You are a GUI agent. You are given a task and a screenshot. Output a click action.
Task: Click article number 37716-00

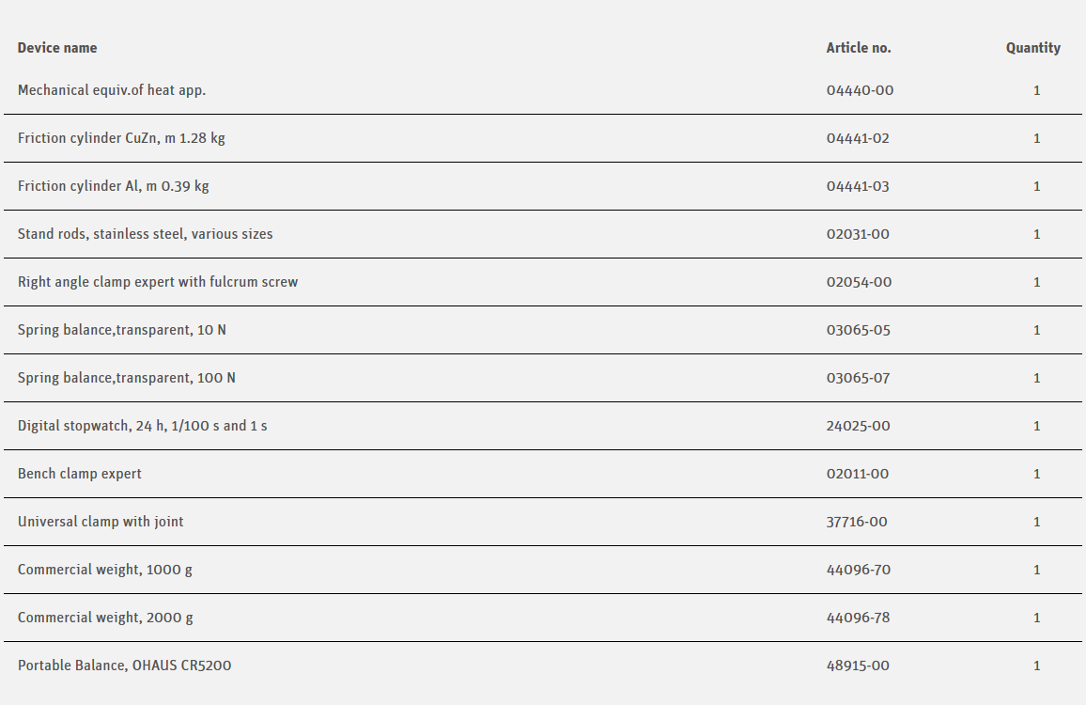pyautogui.click(x=857, y=523)
